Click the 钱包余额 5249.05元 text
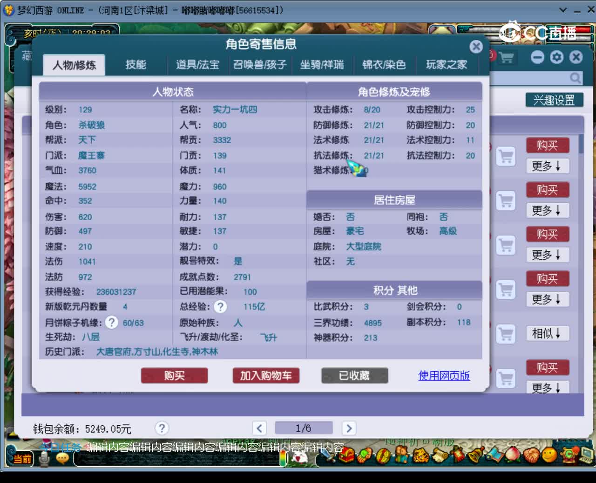The width and height of the screenshot is (596, 483). click(82, 429)
